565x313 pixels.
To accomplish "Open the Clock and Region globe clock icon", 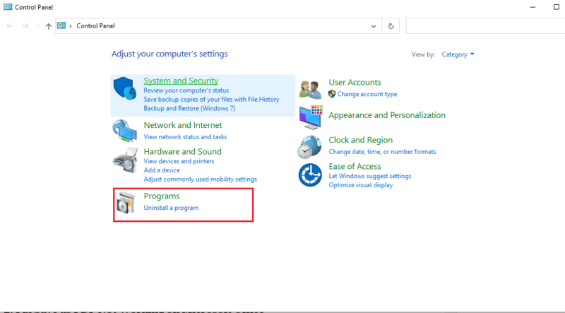I will 309,147.
